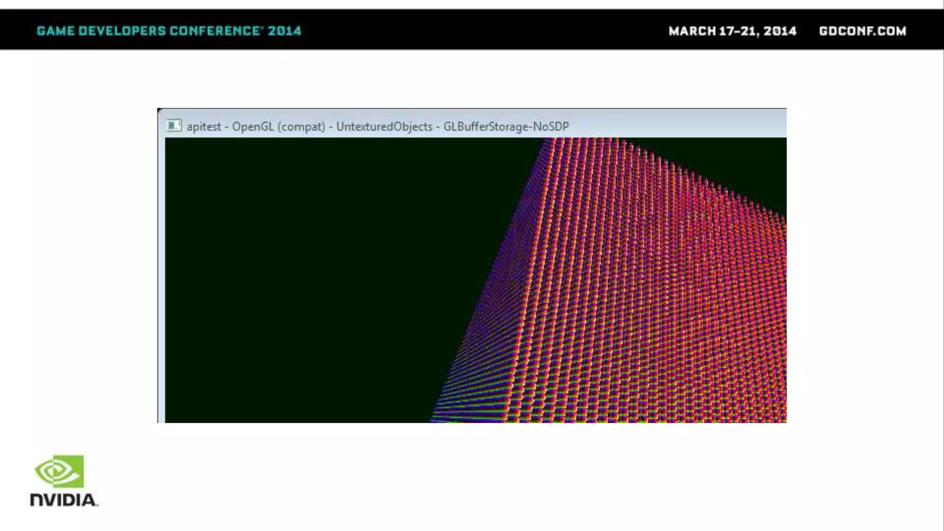Viewport: 944px width, 531px height.
Task: Click the NVIDIA wordmark text
Action: (64, 500)
